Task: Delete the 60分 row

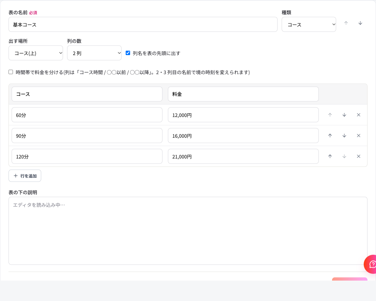Action: point(359,115)
